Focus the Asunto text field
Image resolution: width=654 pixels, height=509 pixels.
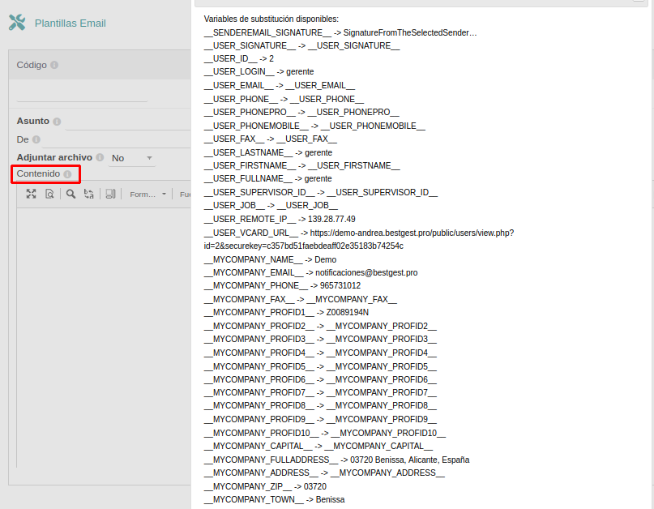tap(128, 122)
